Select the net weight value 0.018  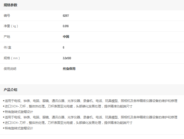pos(66,26)
